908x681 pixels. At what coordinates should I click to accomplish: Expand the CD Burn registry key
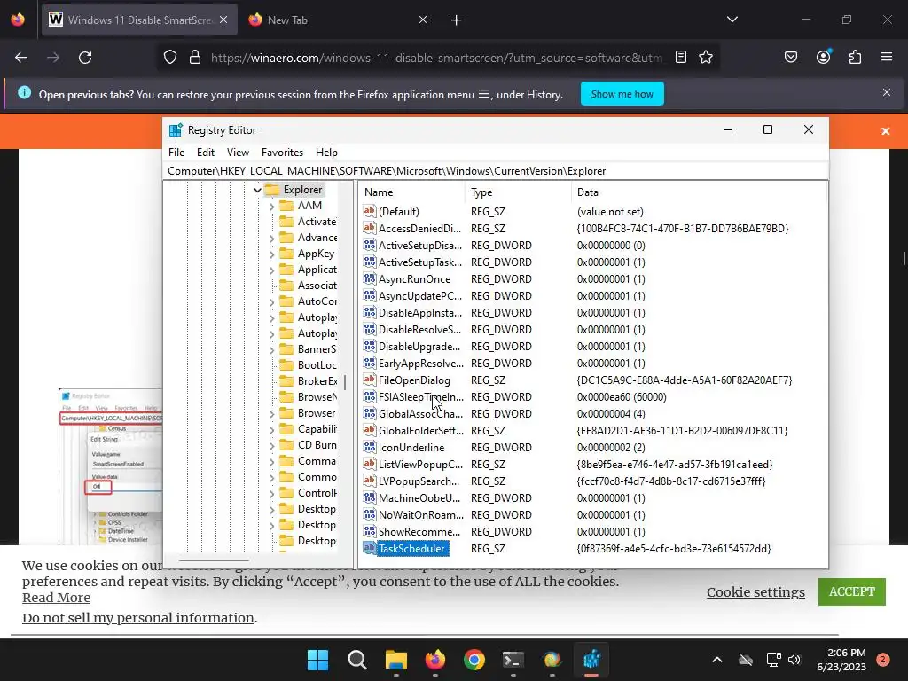[271, 446]
